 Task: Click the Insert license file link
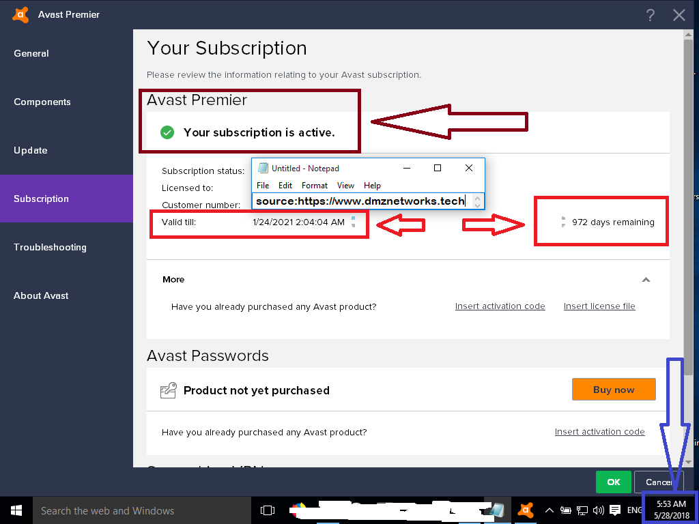point(599,306)
